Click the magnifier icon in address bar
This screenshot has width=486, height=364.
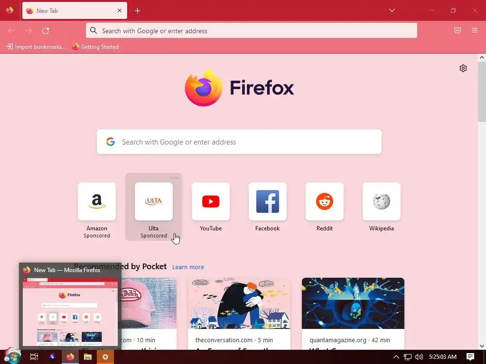[93, 30]
